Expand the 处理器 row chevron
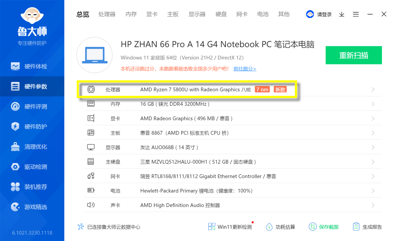This screenshot has width=394, height=241. [x=373, y=89]
